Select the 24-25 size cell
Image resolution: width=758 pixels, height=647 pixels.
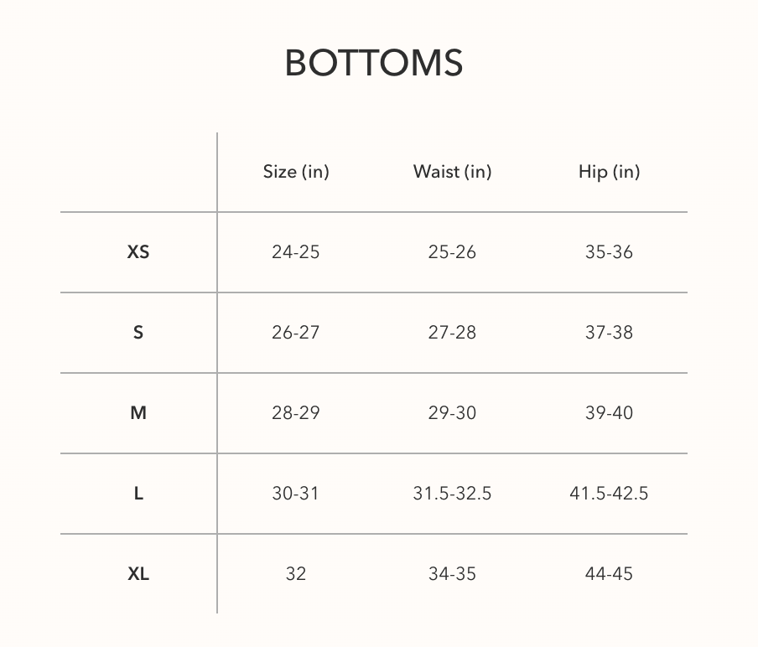pos(296,251)
